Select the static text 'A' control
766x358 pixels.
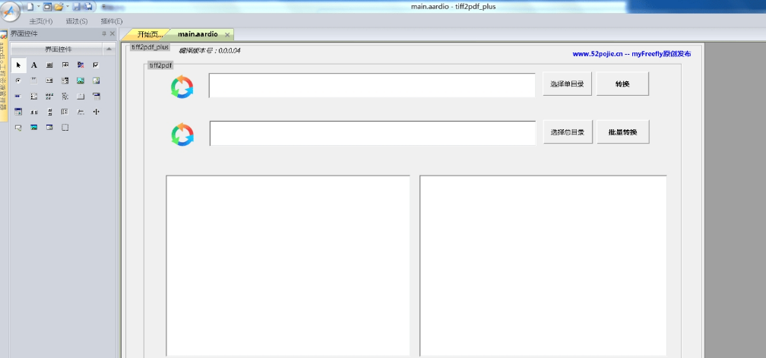coord(33,65)
